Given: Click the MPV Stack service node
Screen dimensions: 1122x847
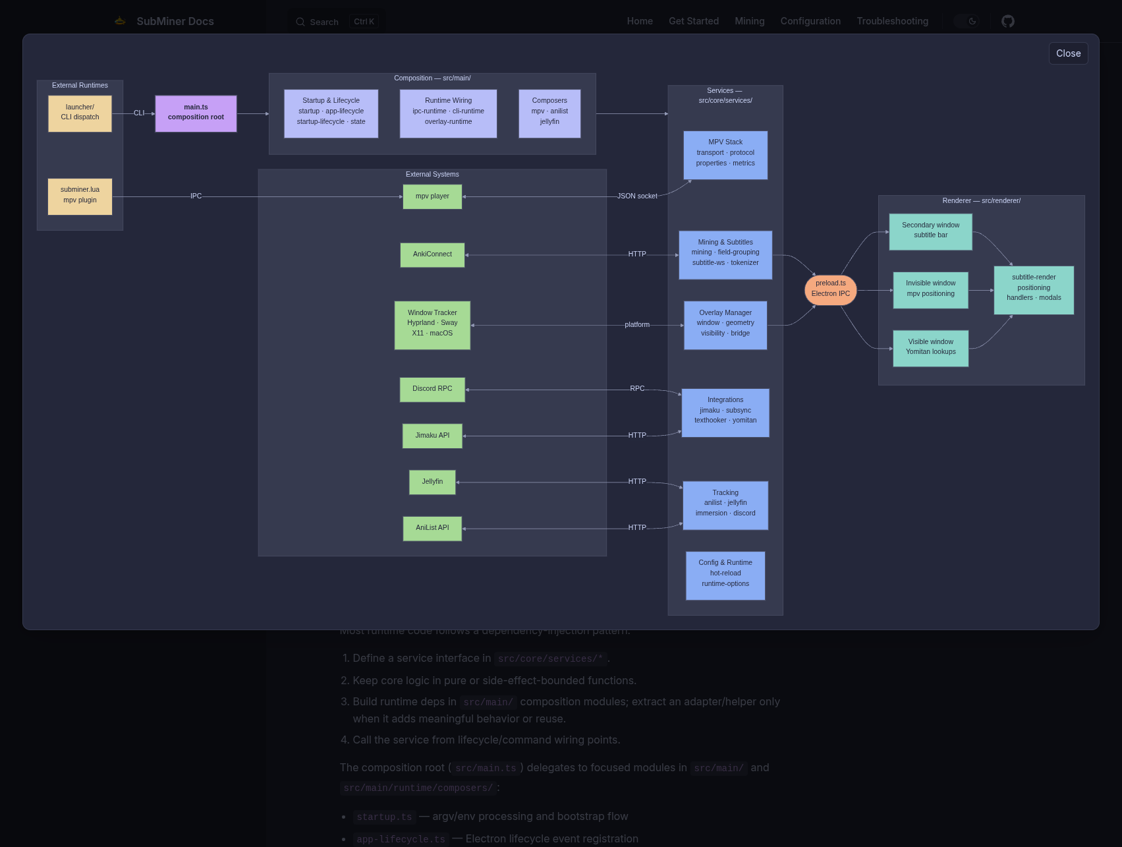Looking at the screenshot, I should tap(725, 154).
